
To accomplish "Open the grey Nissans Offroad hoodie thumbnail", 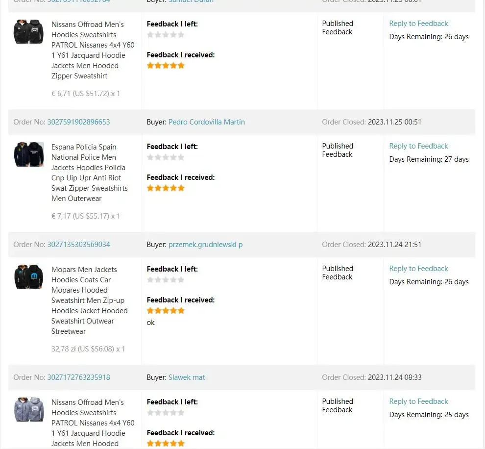I will (x=29, y=410).
